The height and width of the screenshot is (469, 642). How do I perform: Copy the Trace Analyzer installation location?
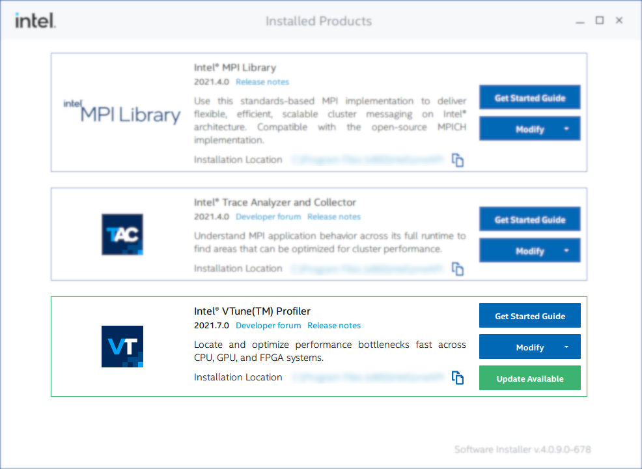point(457,269)
